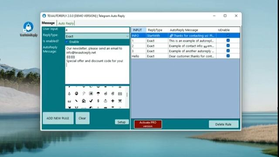Open Setup
This screenshot has height=157, width=279.
122,122
